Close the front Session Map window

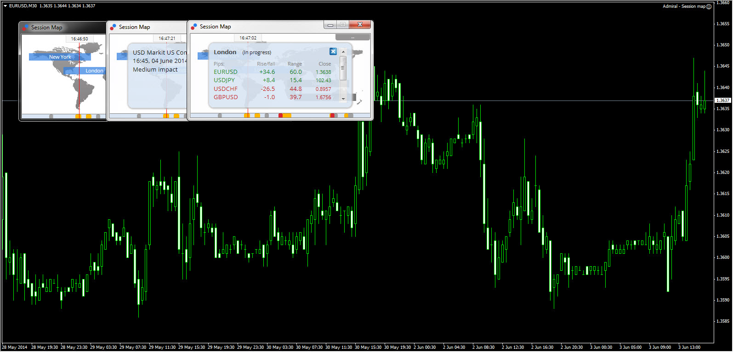360,25
